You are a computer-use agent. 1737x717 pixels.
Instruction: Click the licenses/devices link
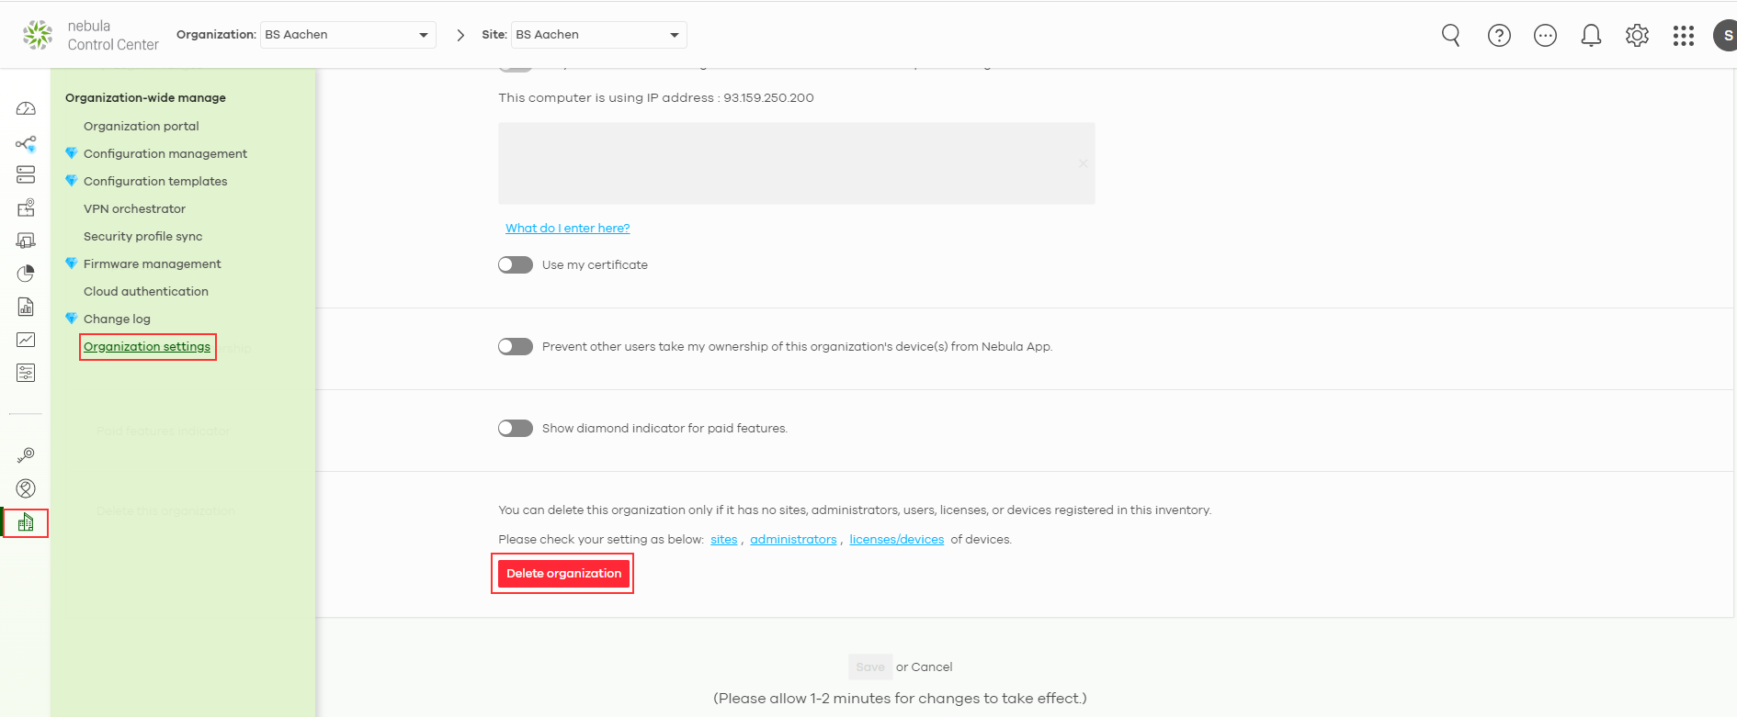(x=896, y=540)
